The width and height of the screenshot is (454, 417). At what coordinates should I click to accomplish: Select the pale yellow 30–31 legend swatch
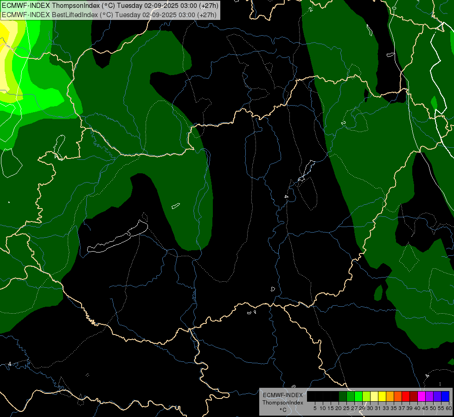tap(374, 396)
